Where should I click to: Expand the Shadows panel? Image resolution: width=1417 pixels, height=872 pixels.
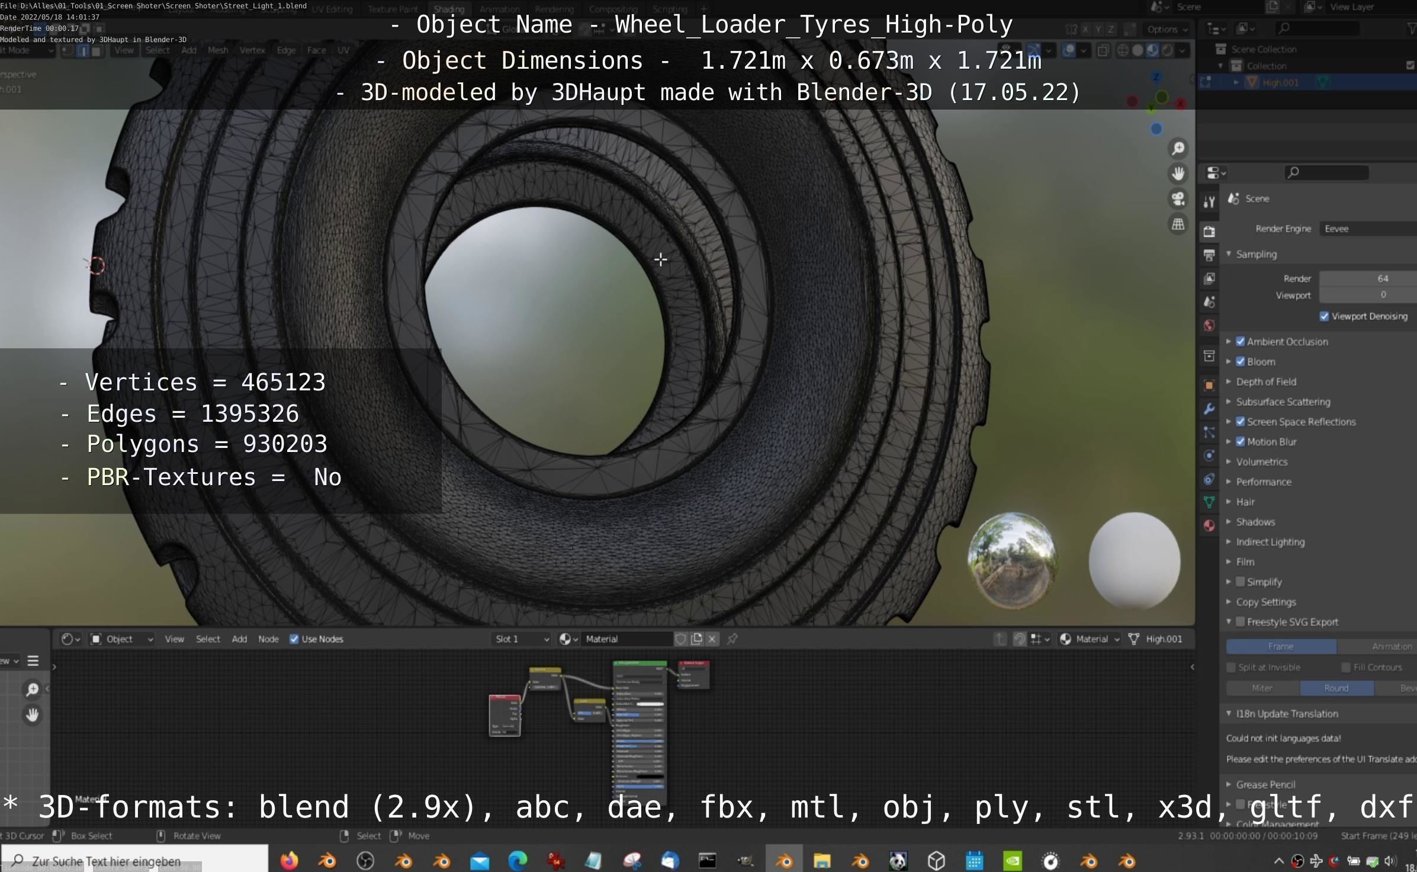click(1255, 522)
